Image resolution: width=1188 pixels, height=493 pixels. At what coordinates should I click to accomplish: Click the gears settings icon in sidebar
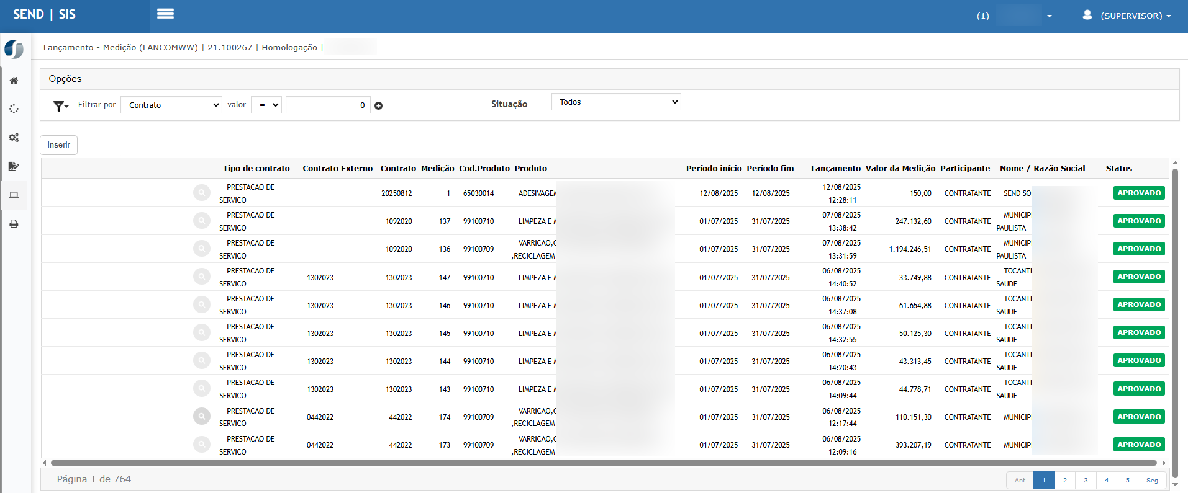(x=14, y=138)
